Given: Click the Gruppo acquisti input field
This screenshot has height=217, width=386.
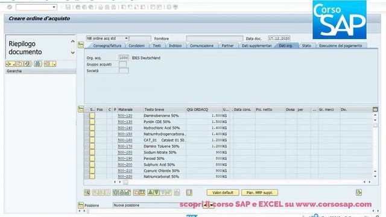Looking at the screenshot, I should click(x=123, y=64).
